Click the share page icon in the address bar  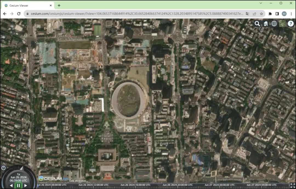[x=254, y=13]
